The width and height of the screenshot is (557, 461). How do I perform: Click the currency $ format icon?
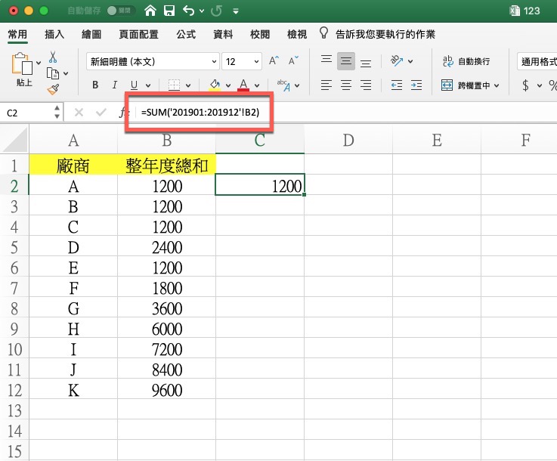tap(526, 85)
